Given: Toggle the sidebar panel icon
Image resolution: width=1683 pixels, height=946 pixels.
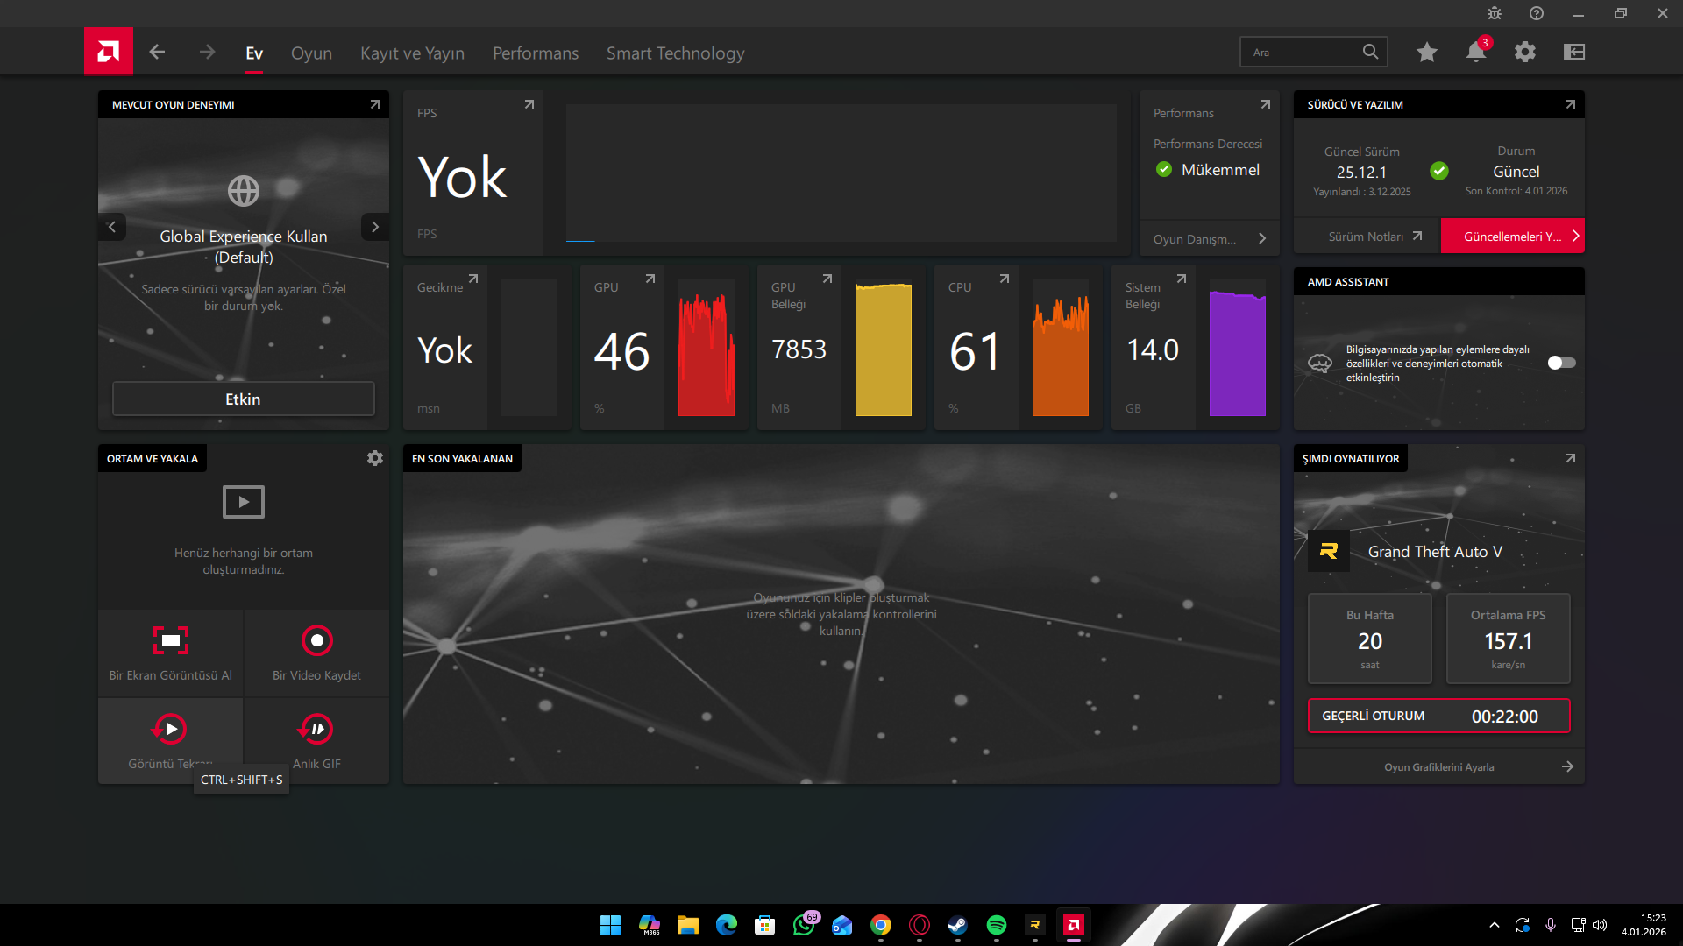Looking at the screenshot, I should (1574, 53).
